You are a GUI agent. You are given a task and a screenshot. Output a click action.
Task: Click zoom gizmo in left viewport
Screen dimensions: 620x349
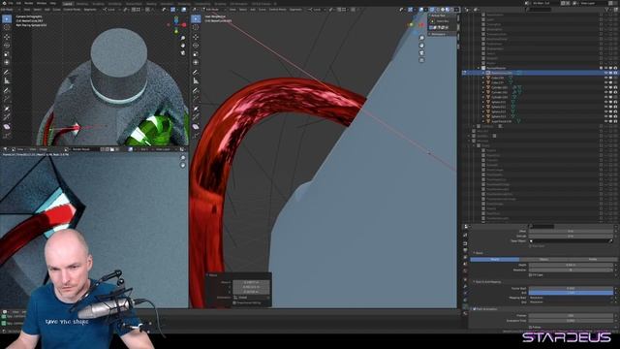[183, 38]
